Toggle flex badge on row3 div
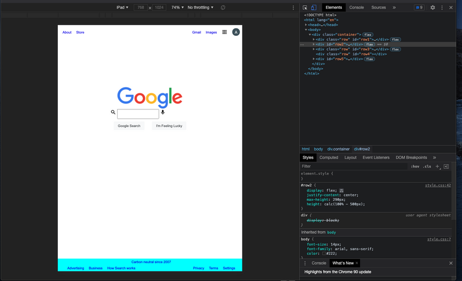This screenshot has width=462, height=281. pos(395,49)
